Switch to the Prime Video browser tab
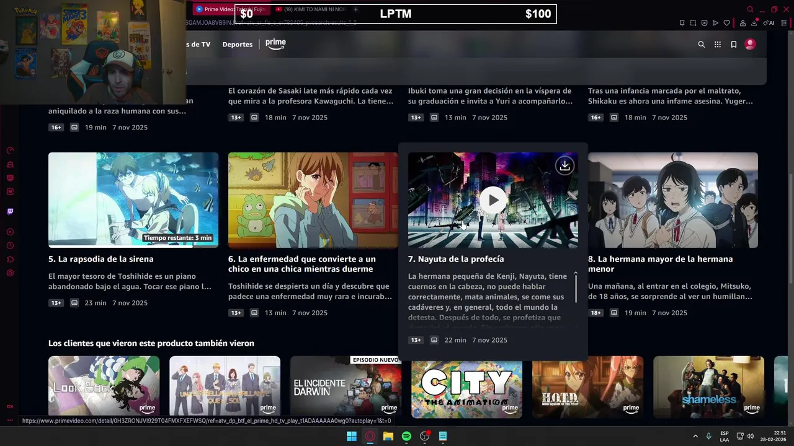Viewport: 794px width, 446px height. (230, 9)
